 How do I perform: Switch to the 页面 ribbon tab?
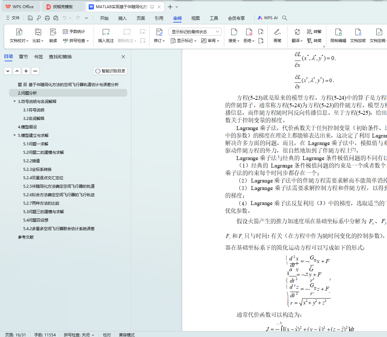[141, 18]
